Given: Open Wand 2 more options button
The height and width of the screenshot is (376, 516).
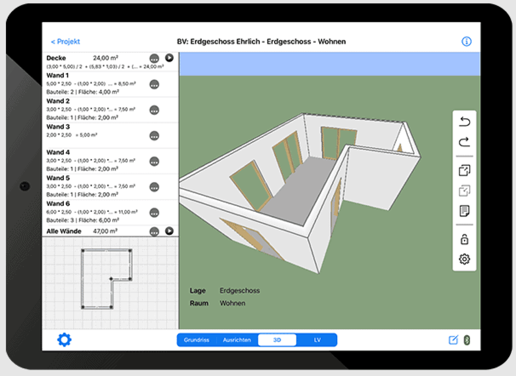Looking at the screenshot, I should [154, 110].
